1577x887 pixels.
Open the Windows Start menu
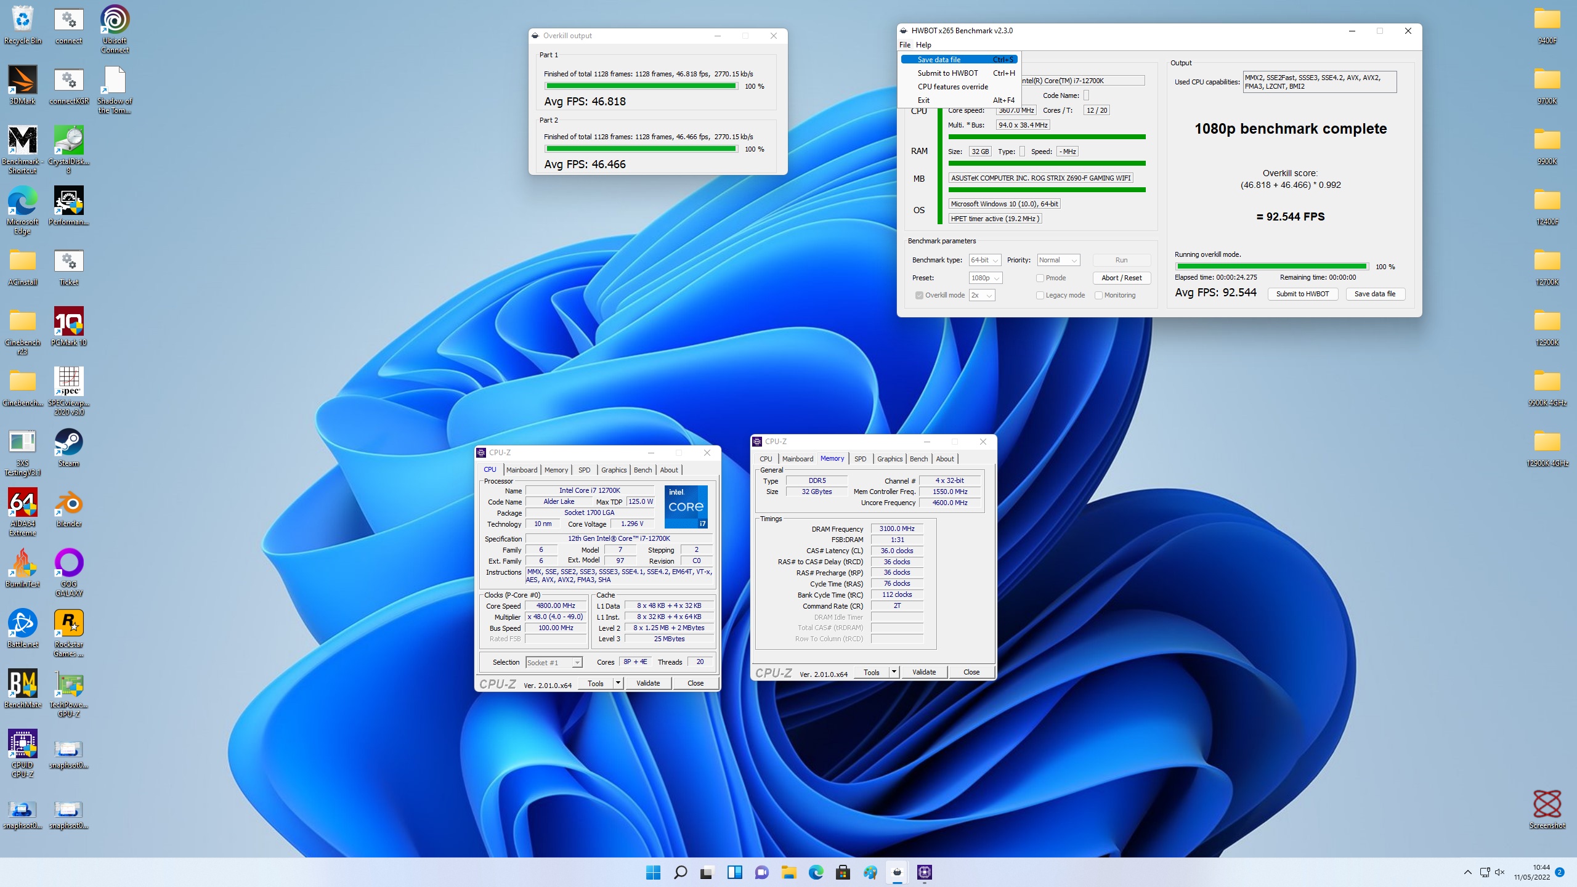(x=653, y=872)
